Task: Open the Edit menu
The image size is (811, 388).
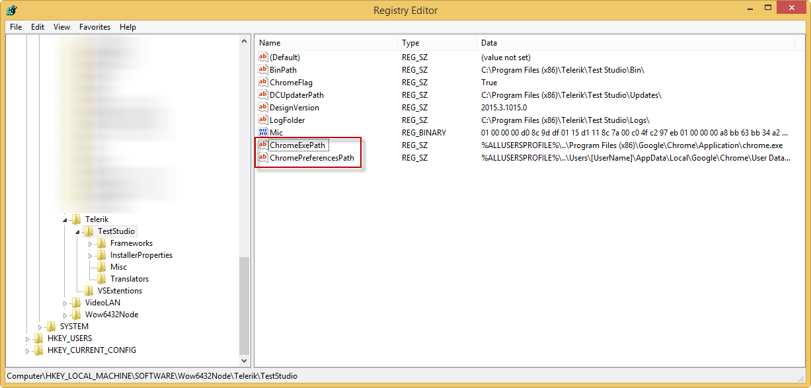Action: click(38, 27)
